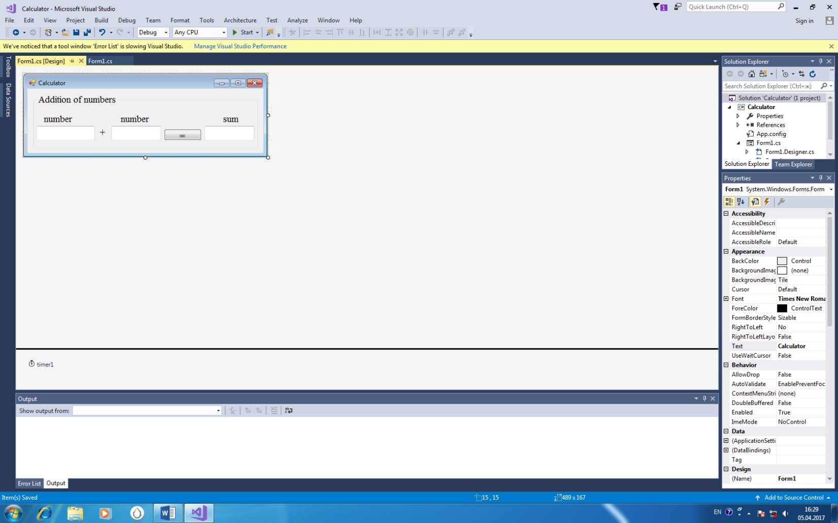
Task: Expand the References tree node
Action: [x=738, y=125]
